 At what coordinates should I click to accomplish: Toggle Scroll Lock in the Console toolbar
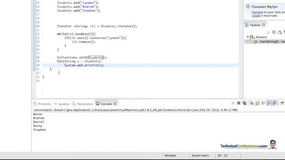point(257,103)
